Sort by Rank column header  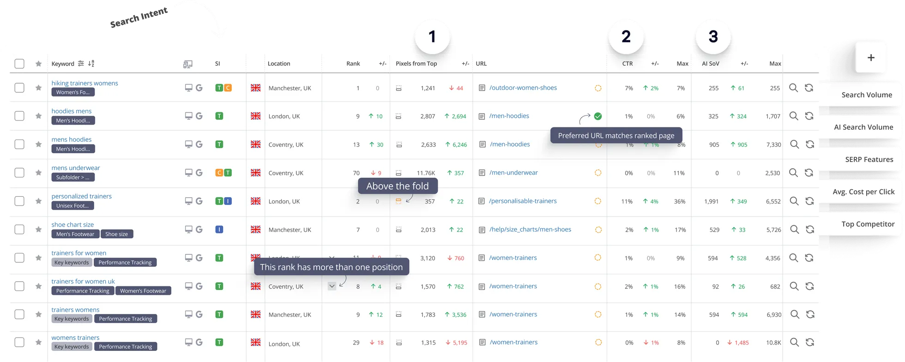(x=353, y=64)
